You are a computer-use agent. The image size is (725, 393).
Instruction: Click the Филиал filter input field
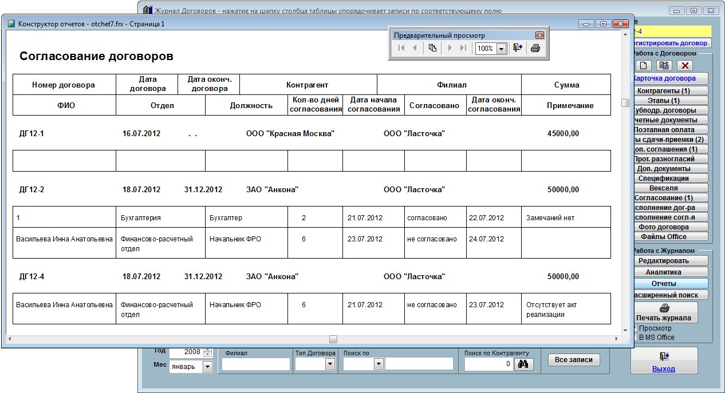[x=256, y=364]
